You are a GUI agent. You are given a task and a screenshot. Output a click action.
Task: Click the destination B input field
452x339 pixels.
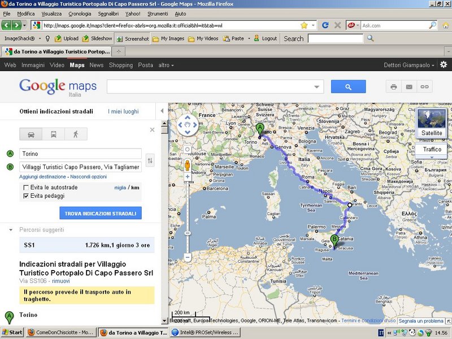tap(80, 167)
